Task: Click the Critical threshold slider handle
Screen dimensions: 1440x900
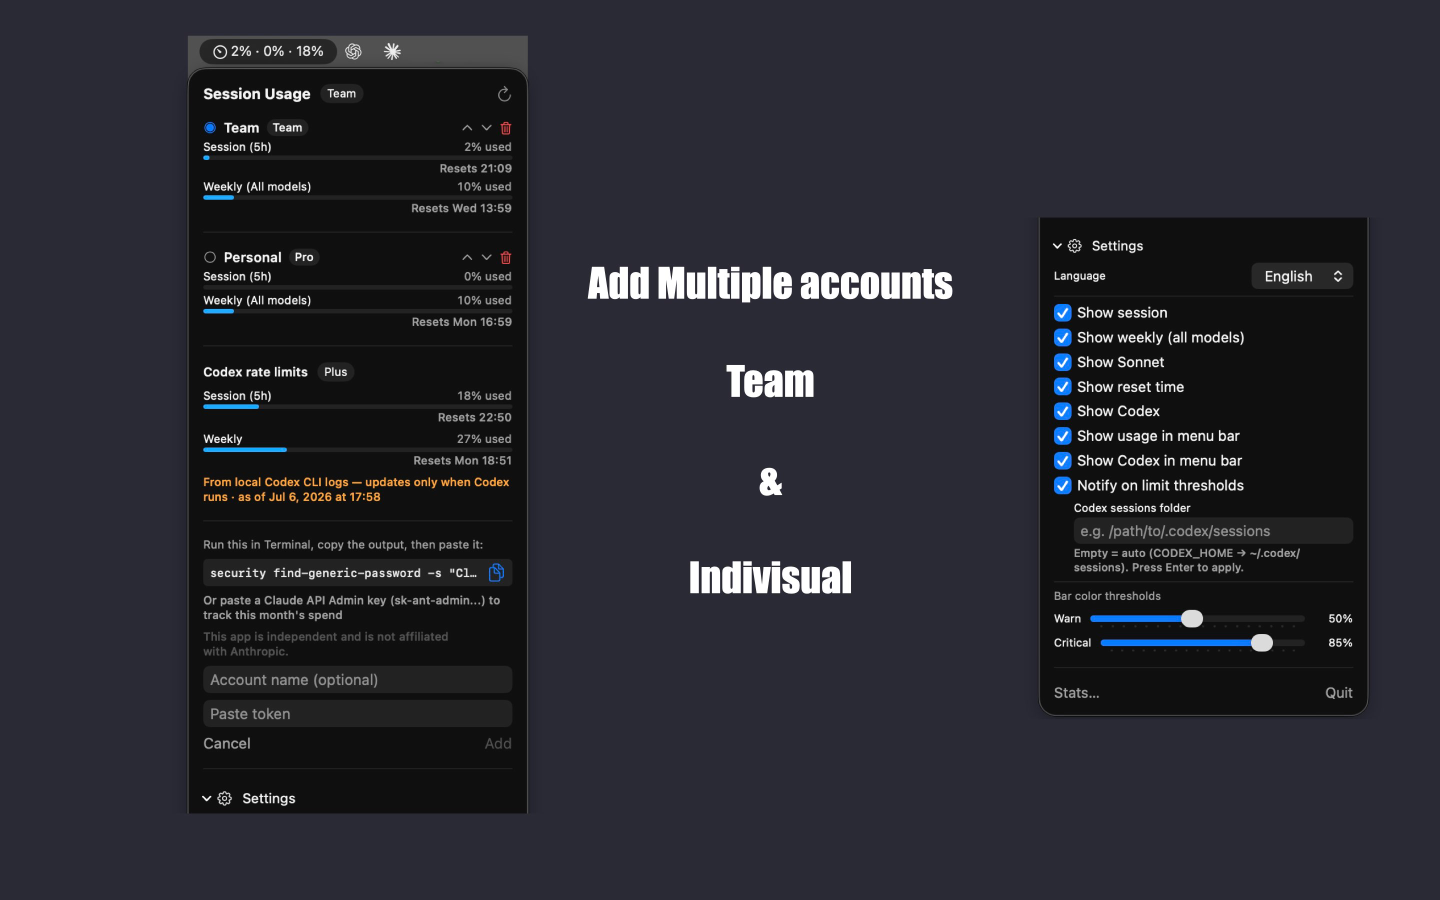Action: coord(1261,643)
